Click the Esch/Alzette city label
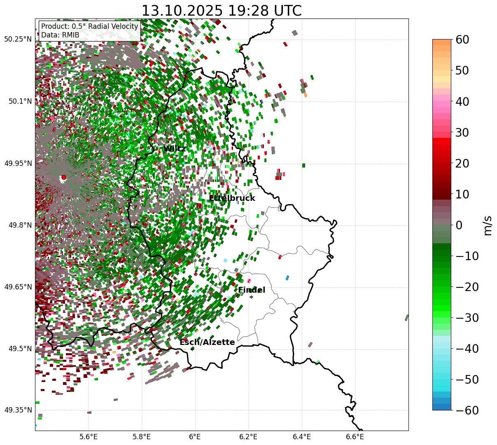The height and width of the screenshot is (445, 497). coord(207,342)
